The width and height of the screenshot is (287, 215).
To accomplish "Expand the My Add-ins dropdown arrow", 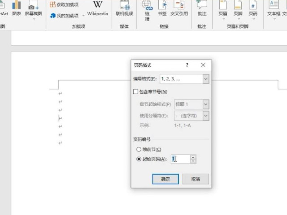I will click(83, 16).
